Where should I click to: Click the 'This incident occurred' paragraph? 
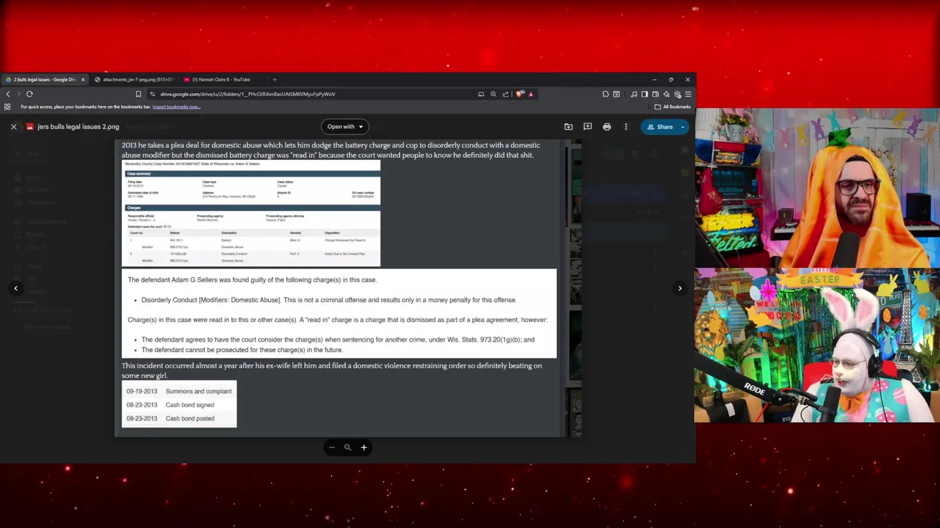click(x=332, y=370)
